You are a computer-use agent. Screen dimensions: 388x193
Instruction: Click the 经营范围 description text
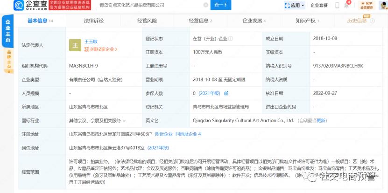tap(224, 172)
